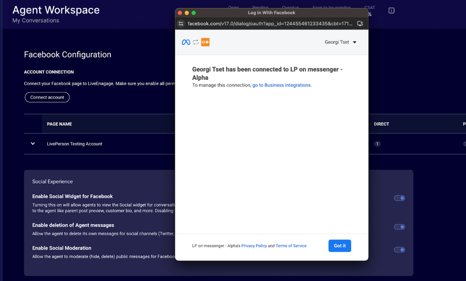Click the PAGE NAME column header
The height and width of the screenshot is (281, 466).
click(x=59, y=124)
